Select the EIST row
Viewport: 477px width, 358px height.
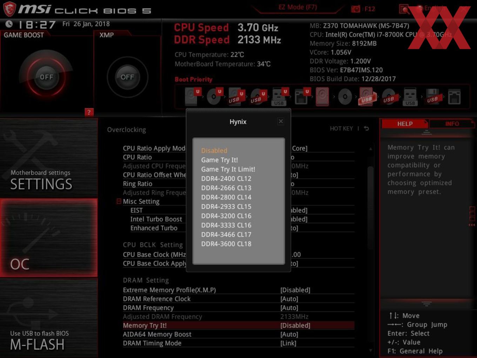(x=242, y=210)
